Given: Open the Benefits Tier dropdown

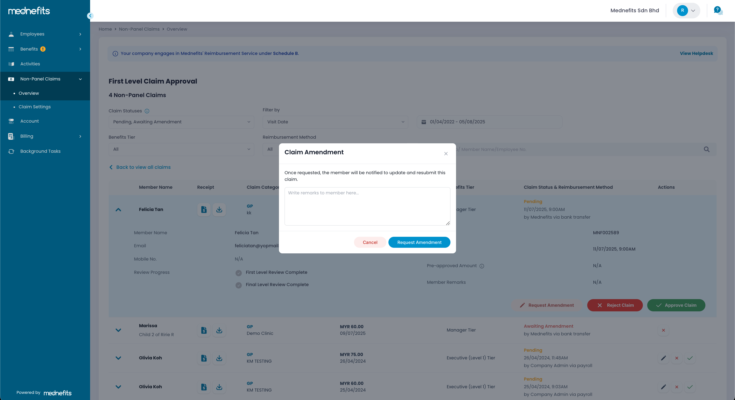Looking at the screenshot, I should (x=181, y=149).
